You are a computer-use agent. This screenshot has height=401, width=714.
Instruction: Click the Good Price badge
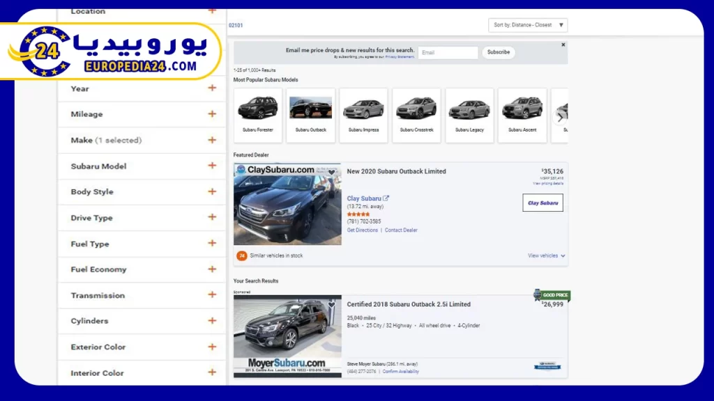coord(552,295)
